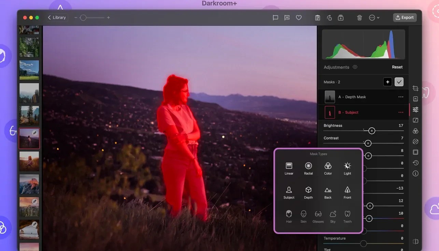
Task: Open the Adjustments sliders tool
Action: coord(415,109)
